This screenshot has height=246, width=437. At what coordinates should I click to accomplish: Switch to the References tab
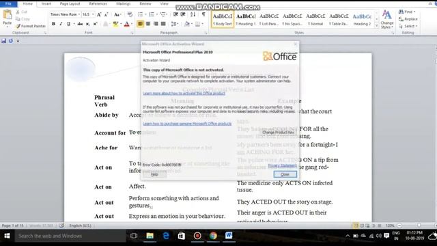[98, 4]
